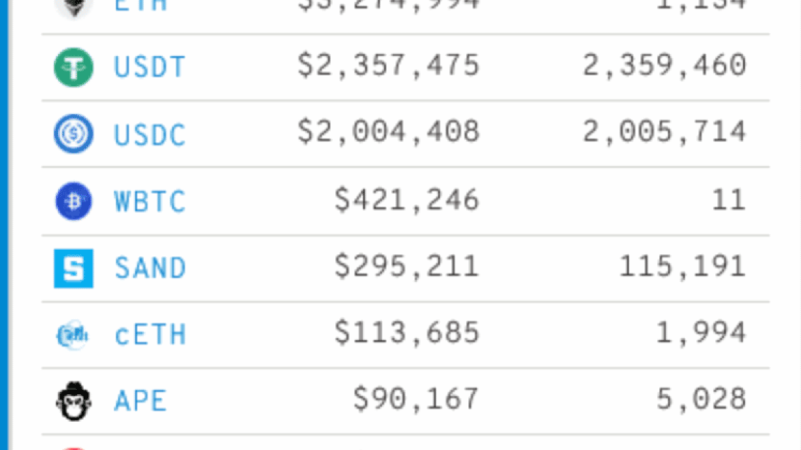Click the APE balance 5,028
Viewport: 801px width, 450px height.
pos(701,400)
